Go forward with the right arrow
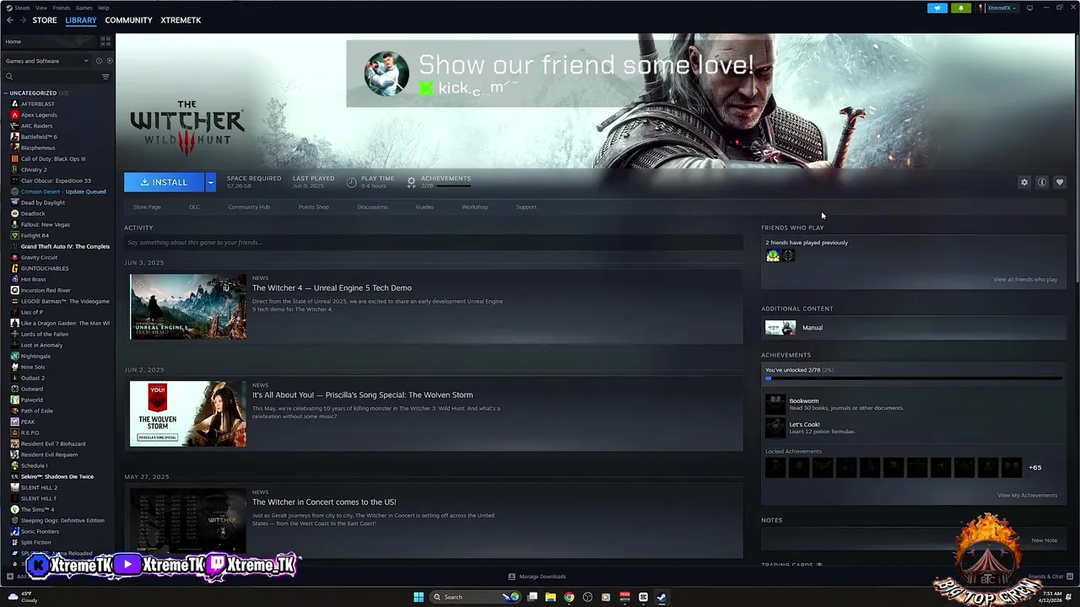 [x=22, y=20]
